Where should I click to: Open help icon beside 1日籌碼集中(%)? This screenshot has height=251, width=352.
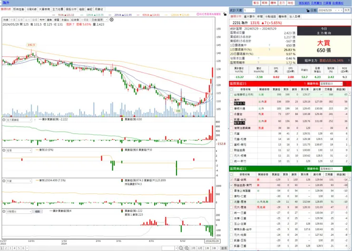pos(269,50)
